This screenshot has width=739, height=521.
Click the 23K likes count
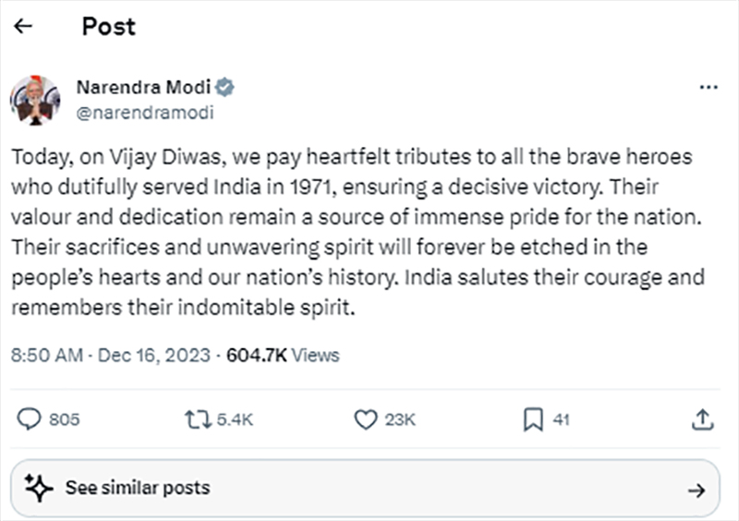[x=400, y=419]
